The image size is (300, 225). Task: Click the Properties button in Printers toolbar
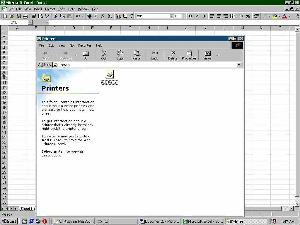(189, 55)
